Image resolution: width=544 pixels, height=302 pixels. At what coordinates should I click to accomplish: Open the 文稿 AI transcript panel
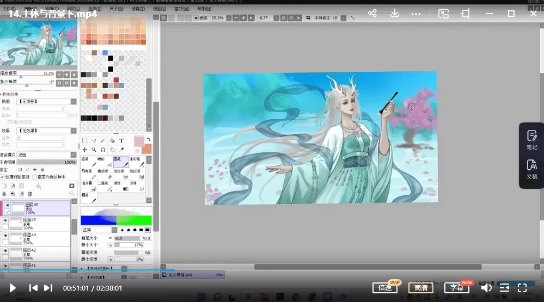click(531, 169)
